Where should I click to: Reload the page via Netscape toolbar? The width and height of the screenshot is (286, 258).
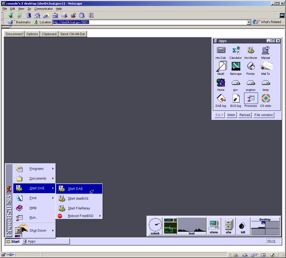[29, 15]
